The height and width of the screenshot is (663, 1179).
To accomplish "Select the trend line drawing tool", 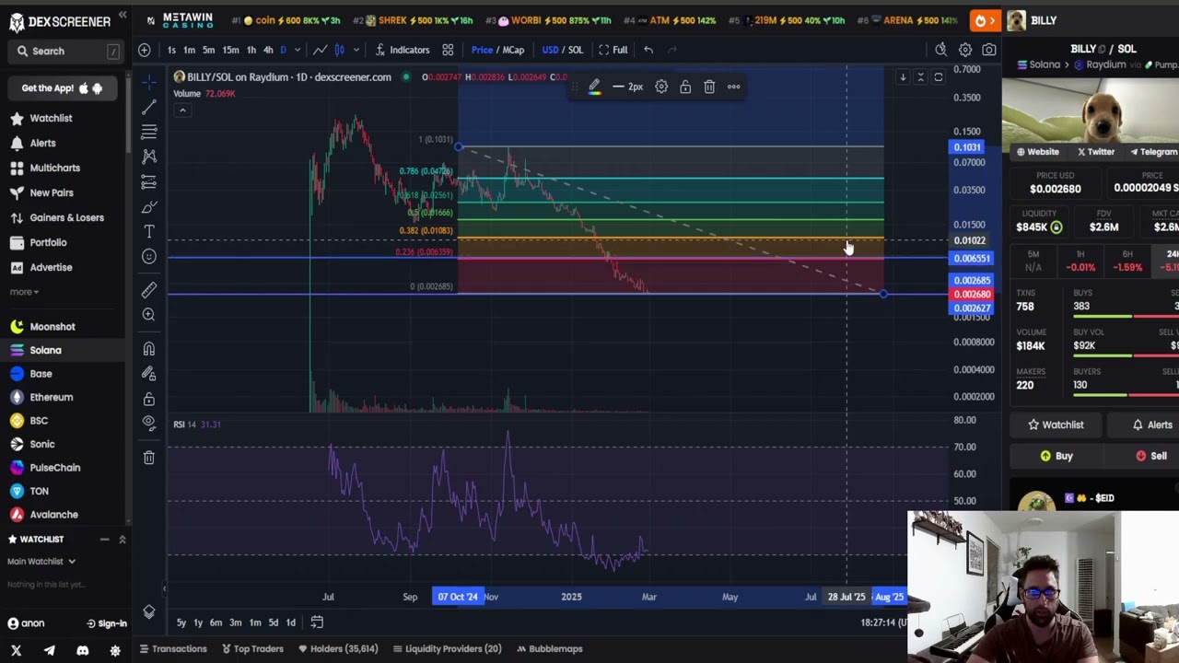I will pyautogui.click(x=149, y=108).
